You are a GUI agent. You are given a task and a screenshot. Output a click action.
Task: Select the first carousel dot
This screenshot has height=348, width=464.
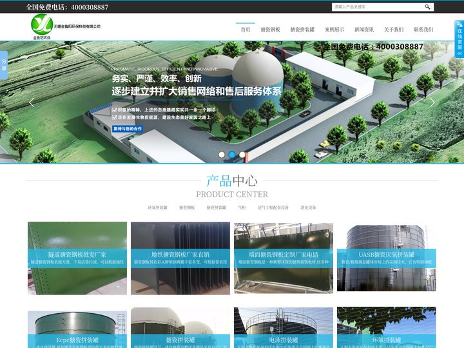point(221,155)
